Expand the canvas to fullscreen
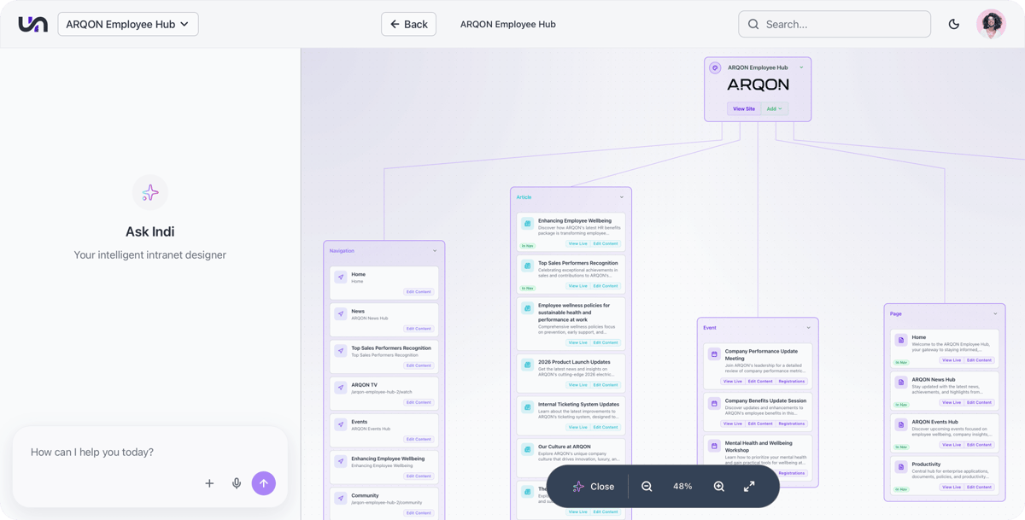This screenshot has height=520, width=1025. point(749,487)
